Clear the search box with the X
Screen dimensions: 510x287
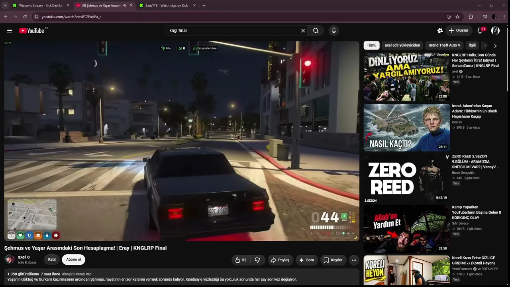tap(303, 31)
